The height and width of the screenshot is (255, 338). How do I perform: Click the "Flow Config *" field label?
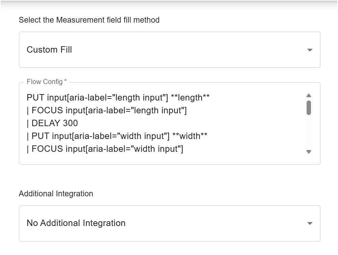[x=47, y=82]
